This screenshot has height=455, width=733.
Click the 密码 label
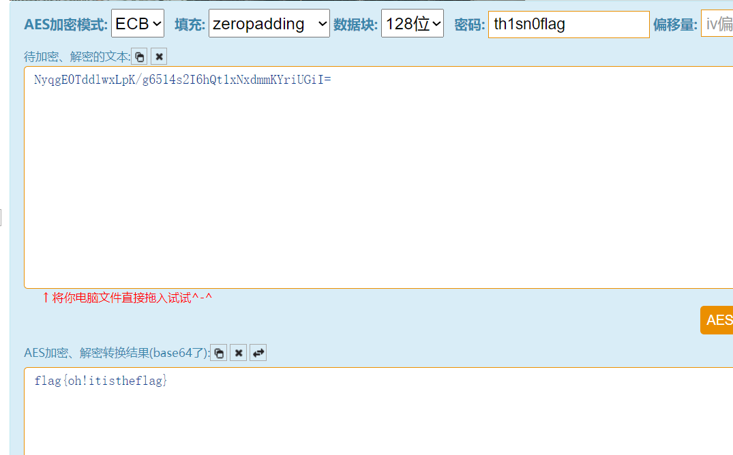470,25
